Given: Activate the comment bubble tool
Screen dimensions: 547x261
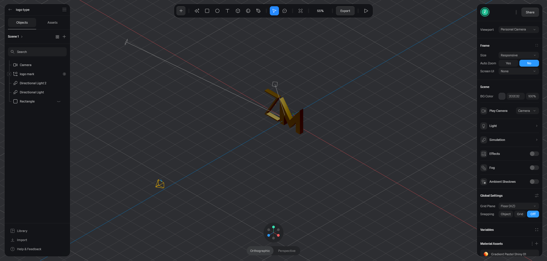Looking at the screenshot, I should coord(285,11).
